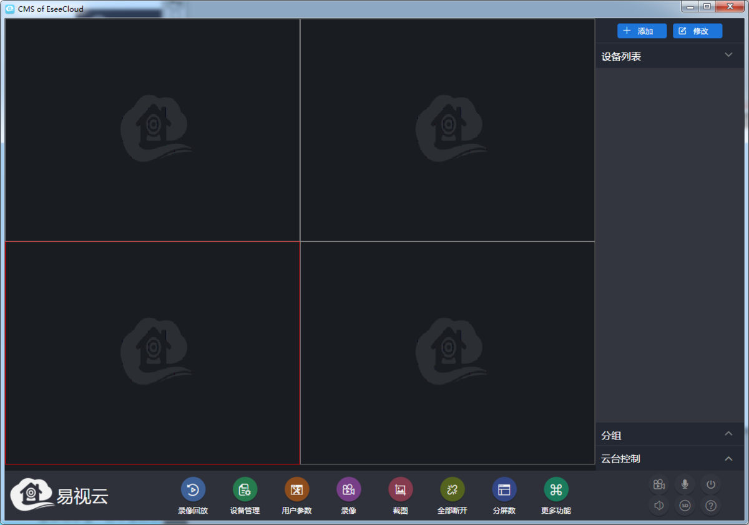Viewport: 749px width, 525px height.
Task: Expand the 云台控制 PTZ control panel
Action: [728, 459]
